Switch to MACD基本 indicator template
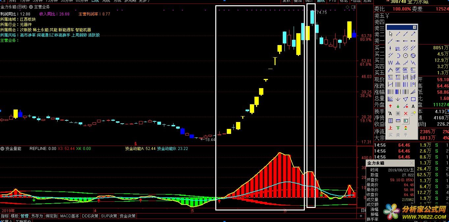This screenshot has width=449, height=222. coord(69,216)
